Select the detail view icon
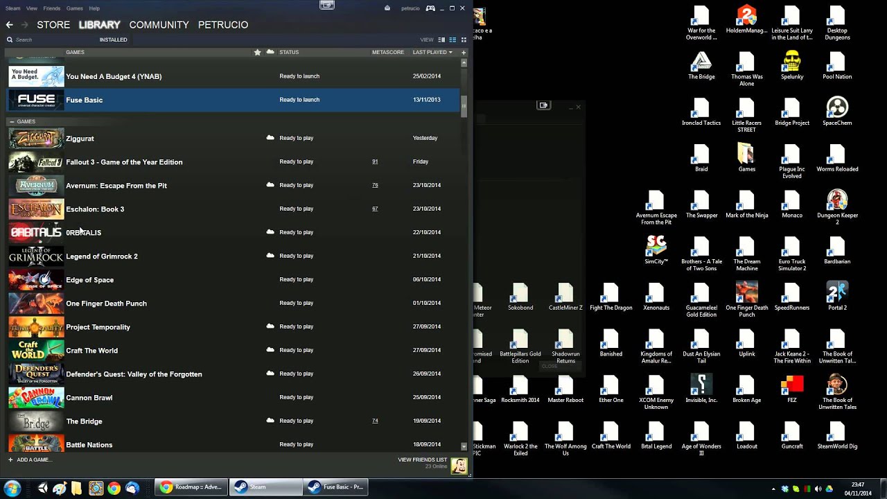This screenshot has height=499, width=887. click(441, 40)
